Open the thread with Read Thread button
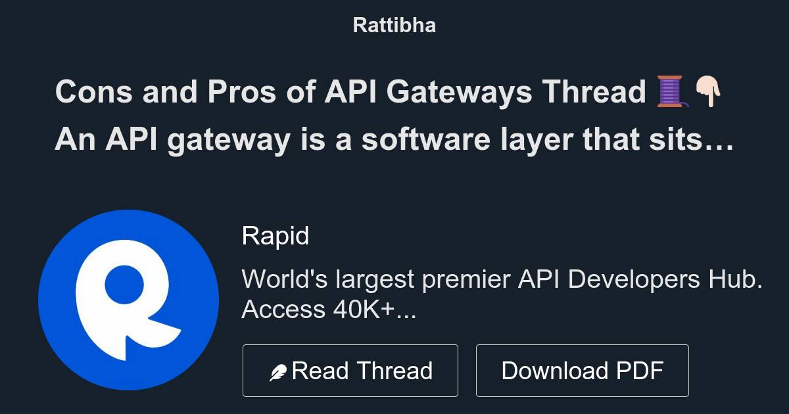The width and height of the screenshot is (789, 414). coord(350,371)
